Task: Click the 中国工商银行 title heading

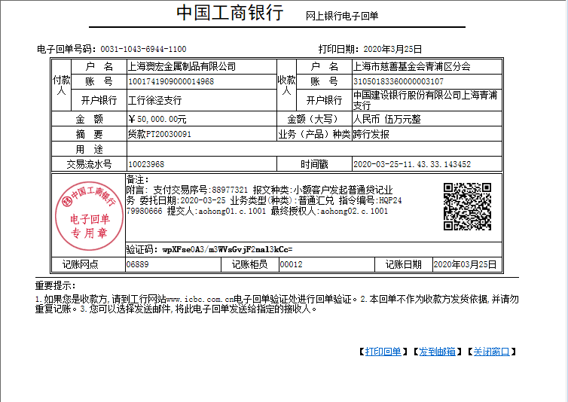Action: click(x=230, y=14)
